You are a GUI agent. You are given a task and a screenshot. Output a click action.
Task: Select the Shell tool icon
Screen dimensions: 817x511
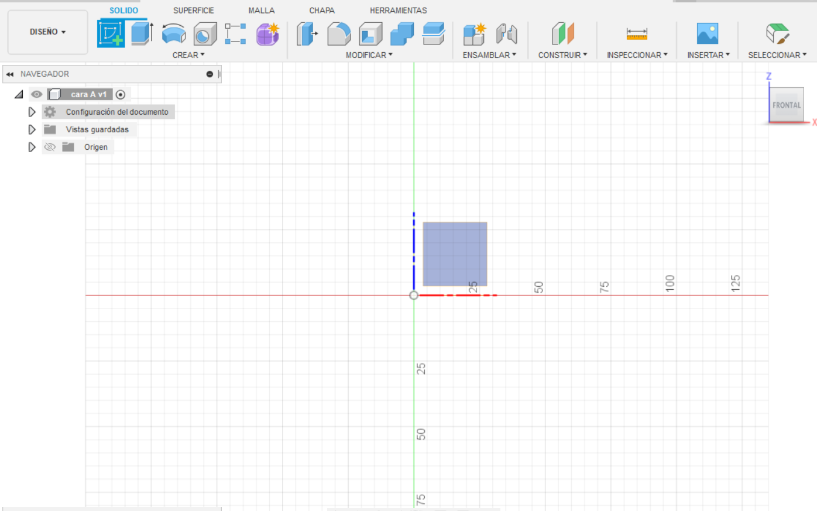click(370, 34)
